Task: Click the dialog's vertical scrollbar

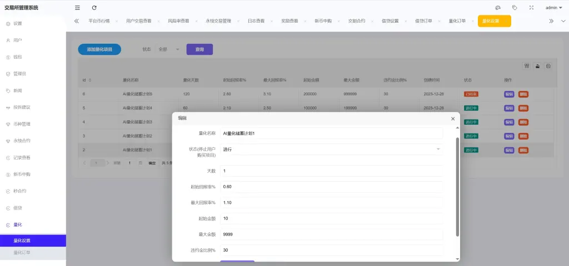Action: tap(457, 187)
